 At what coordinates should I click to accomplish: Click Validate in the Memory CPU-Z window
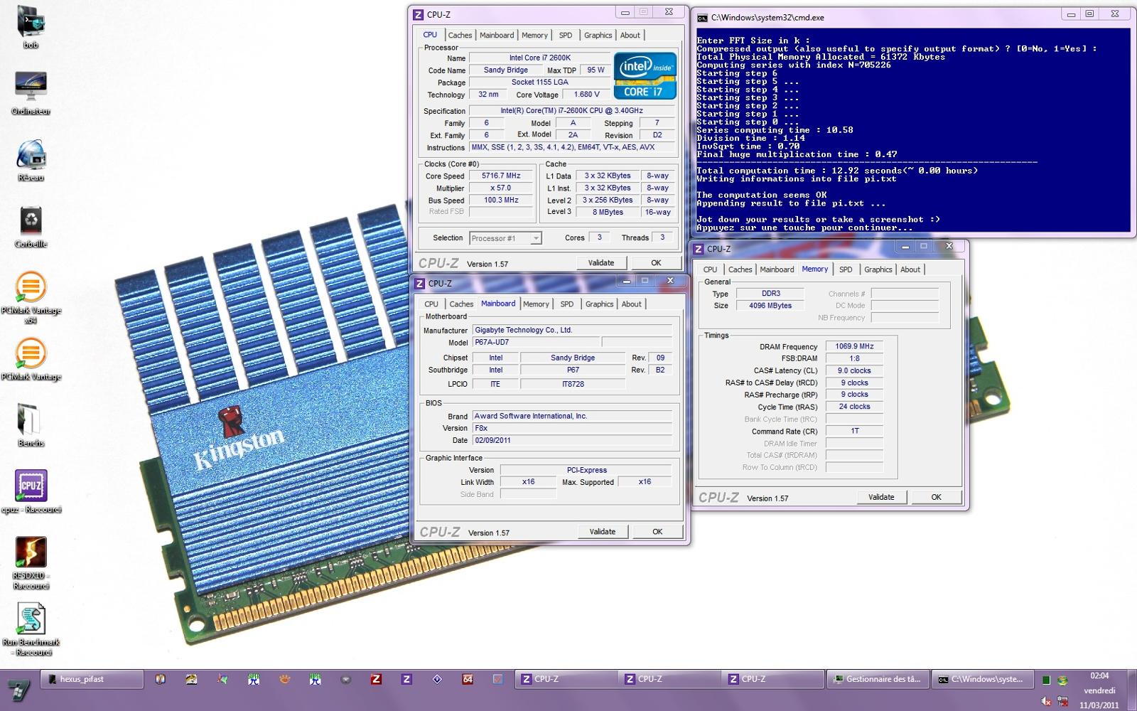[x=881, y=497]
